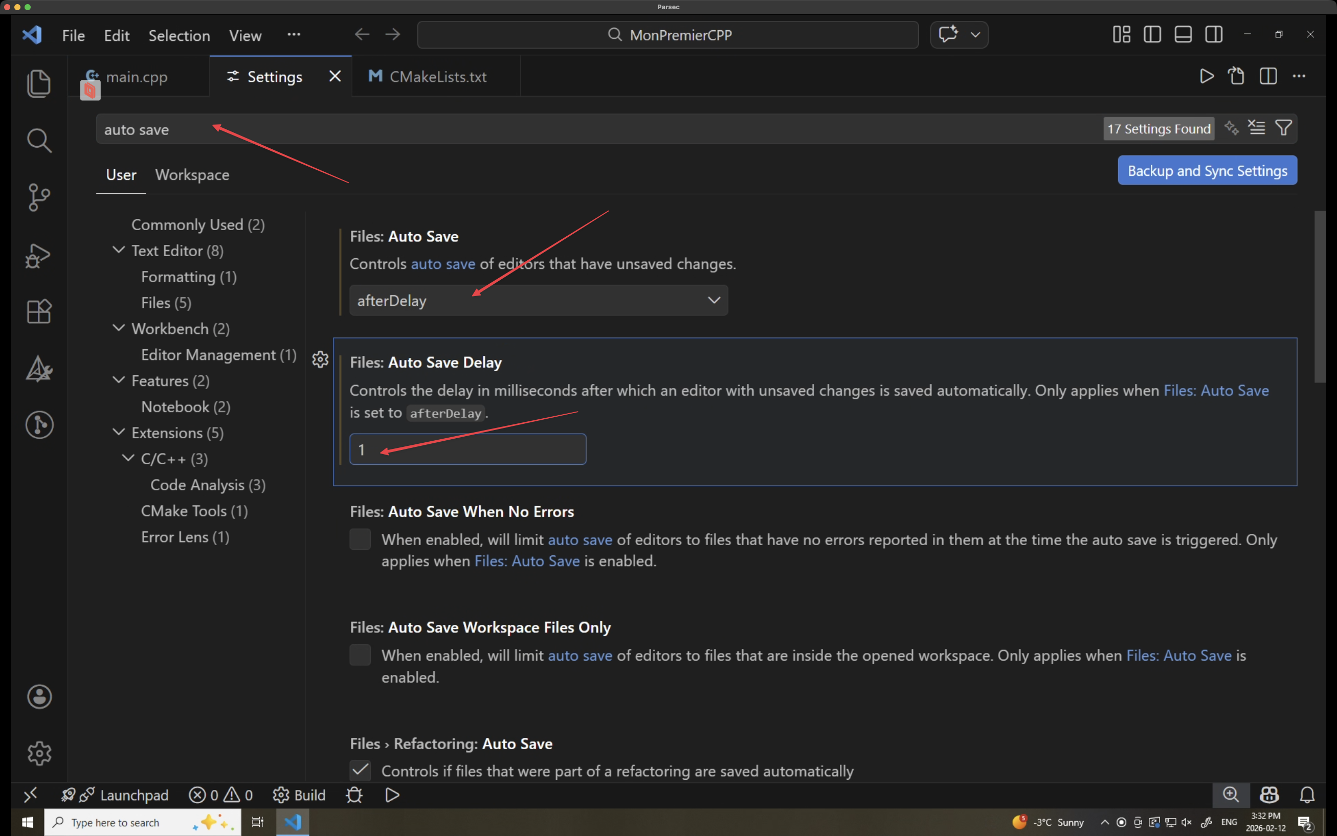
Task: Open the Windows Start button
Action: [27, 822]
